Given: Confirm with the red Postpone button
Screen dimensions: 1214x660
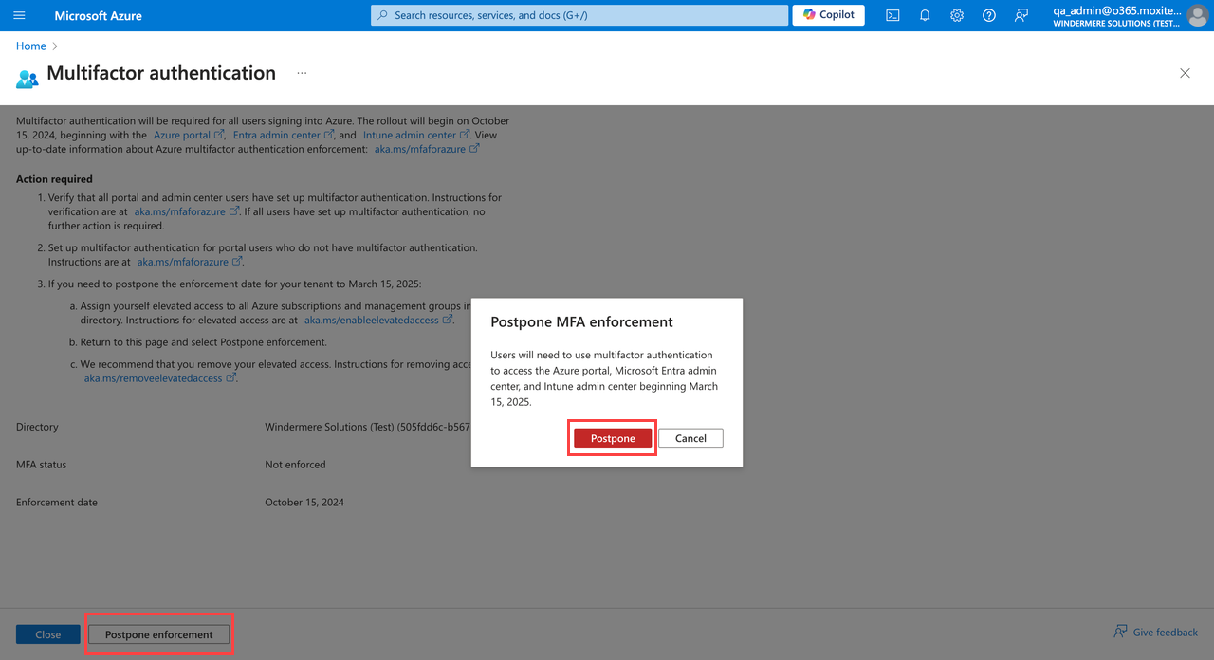Looking at the screenshot, I should tap(613, 438).
